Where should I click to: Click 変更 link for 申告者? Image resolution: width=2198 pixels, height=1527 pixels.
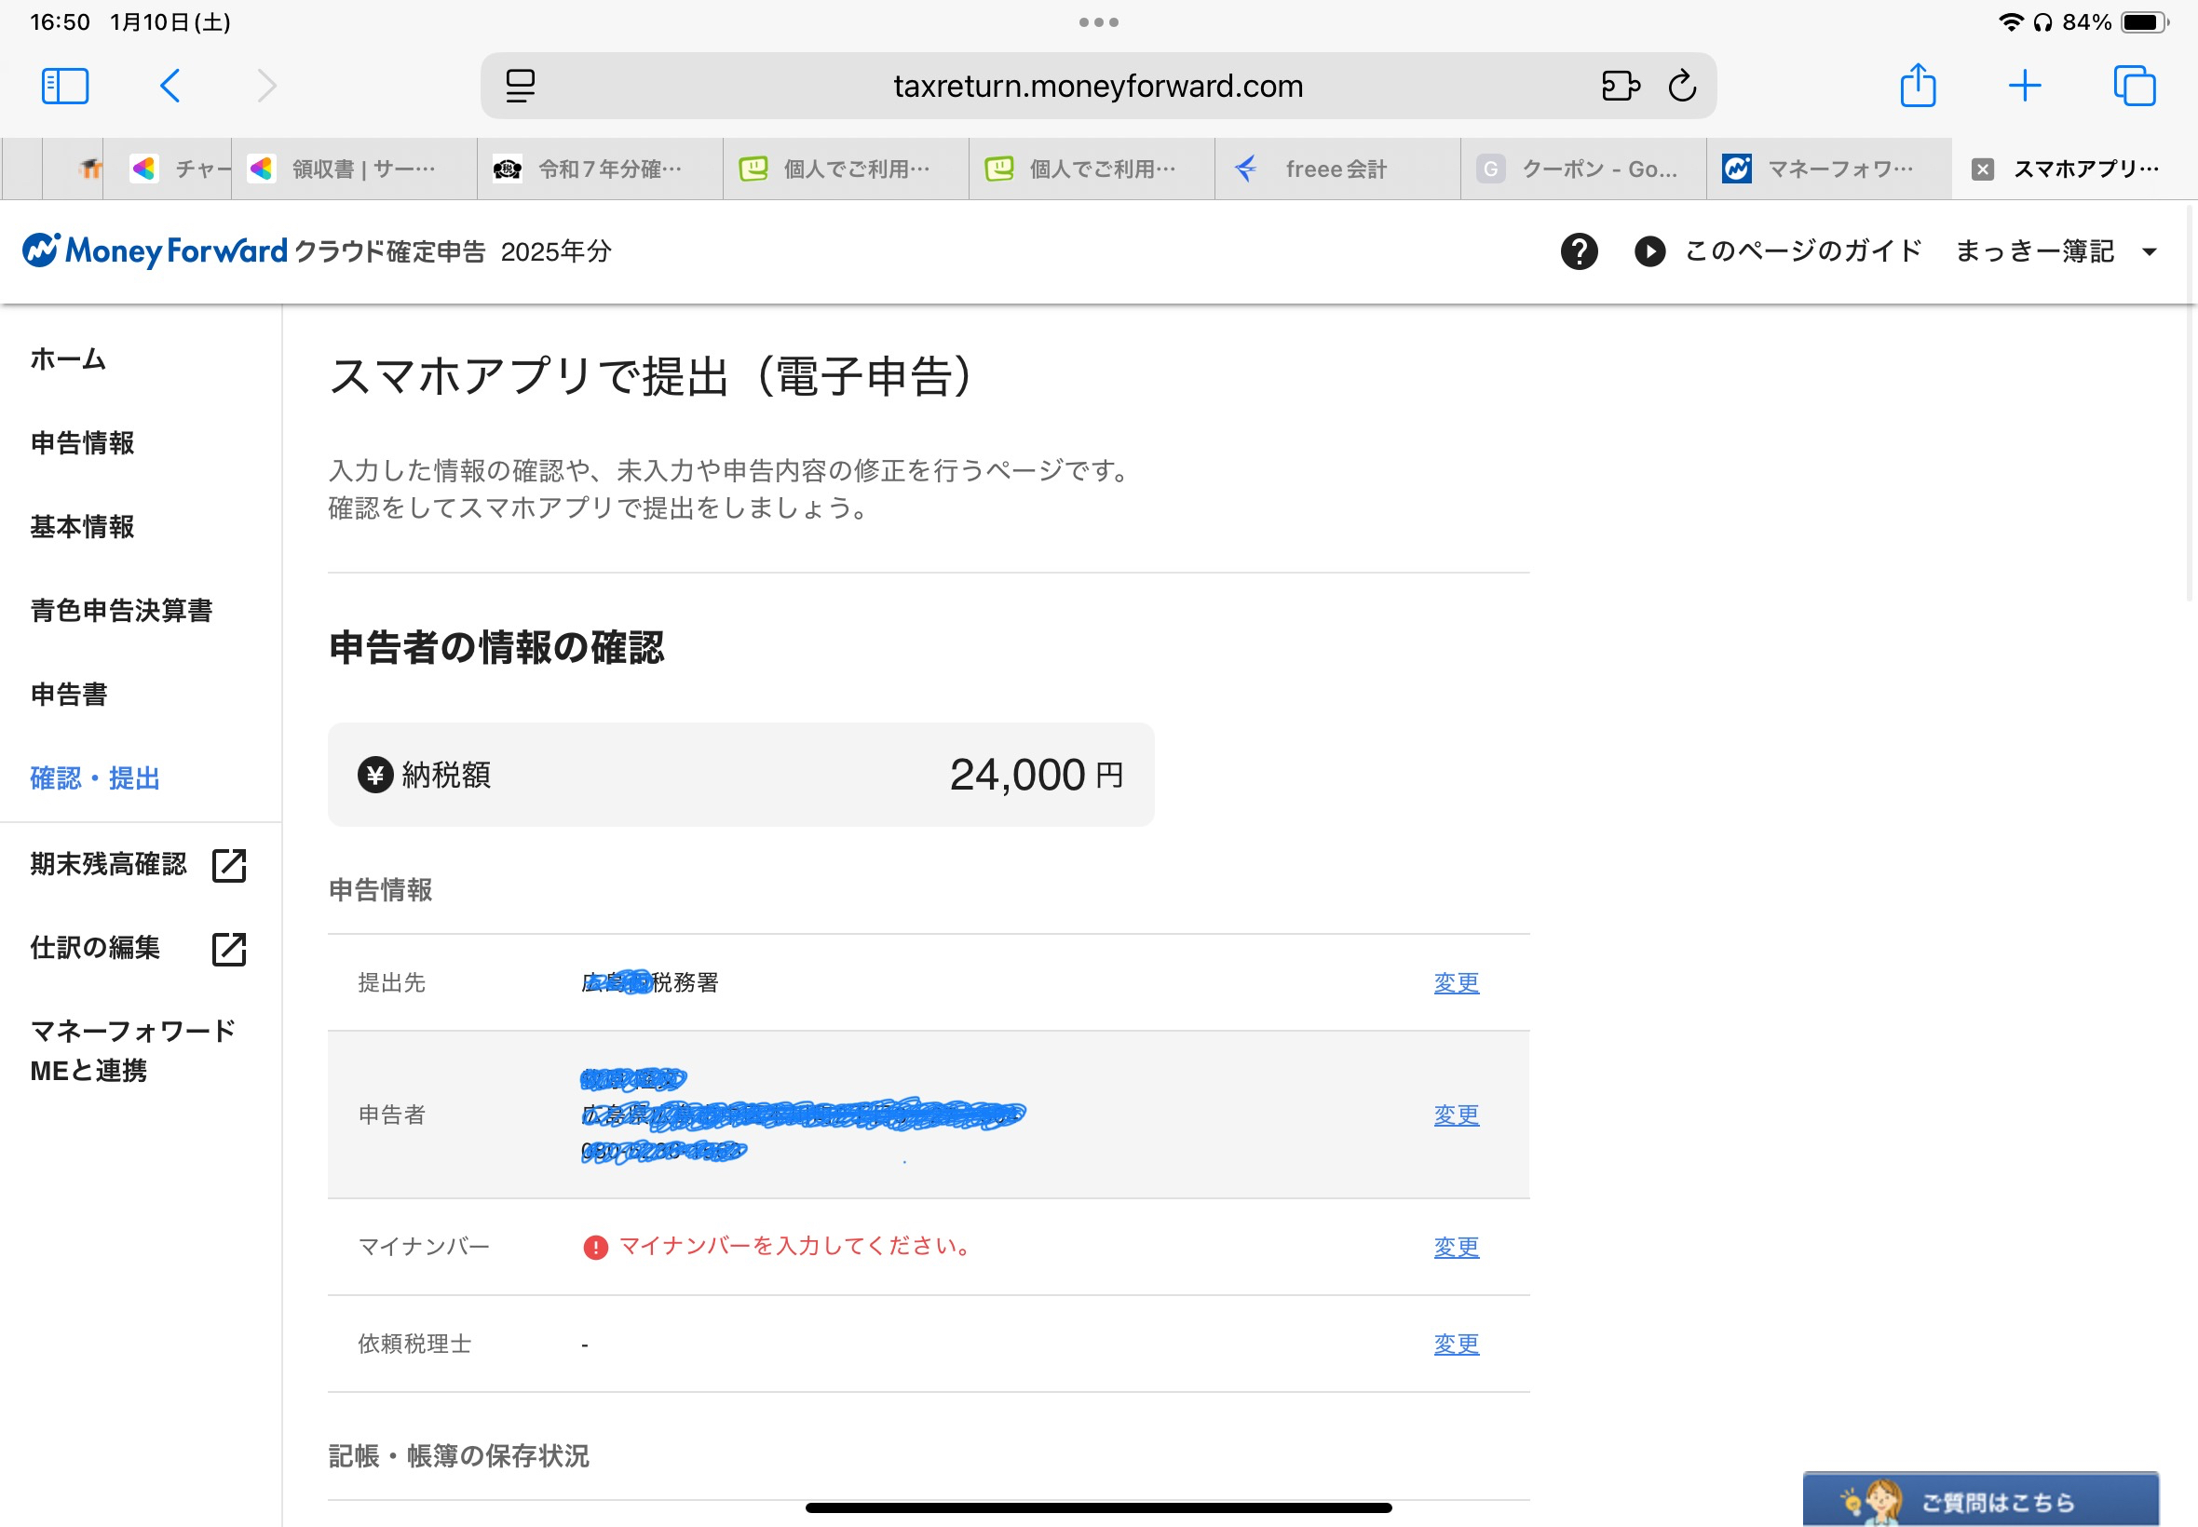point(1457,1115)
